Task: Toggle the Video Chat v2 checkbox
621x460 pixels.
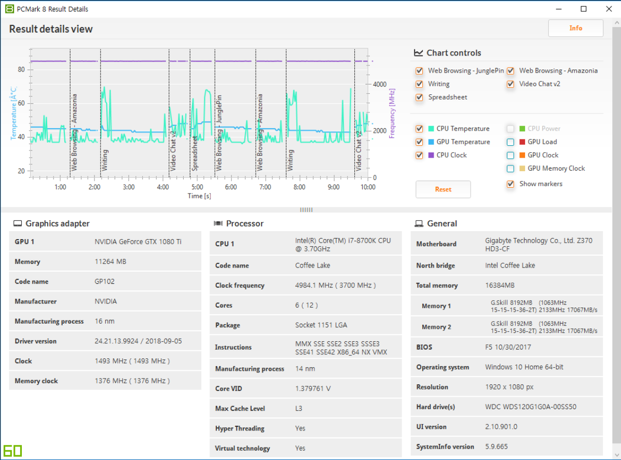Action: pyautogui.click(x=510, y=84)
